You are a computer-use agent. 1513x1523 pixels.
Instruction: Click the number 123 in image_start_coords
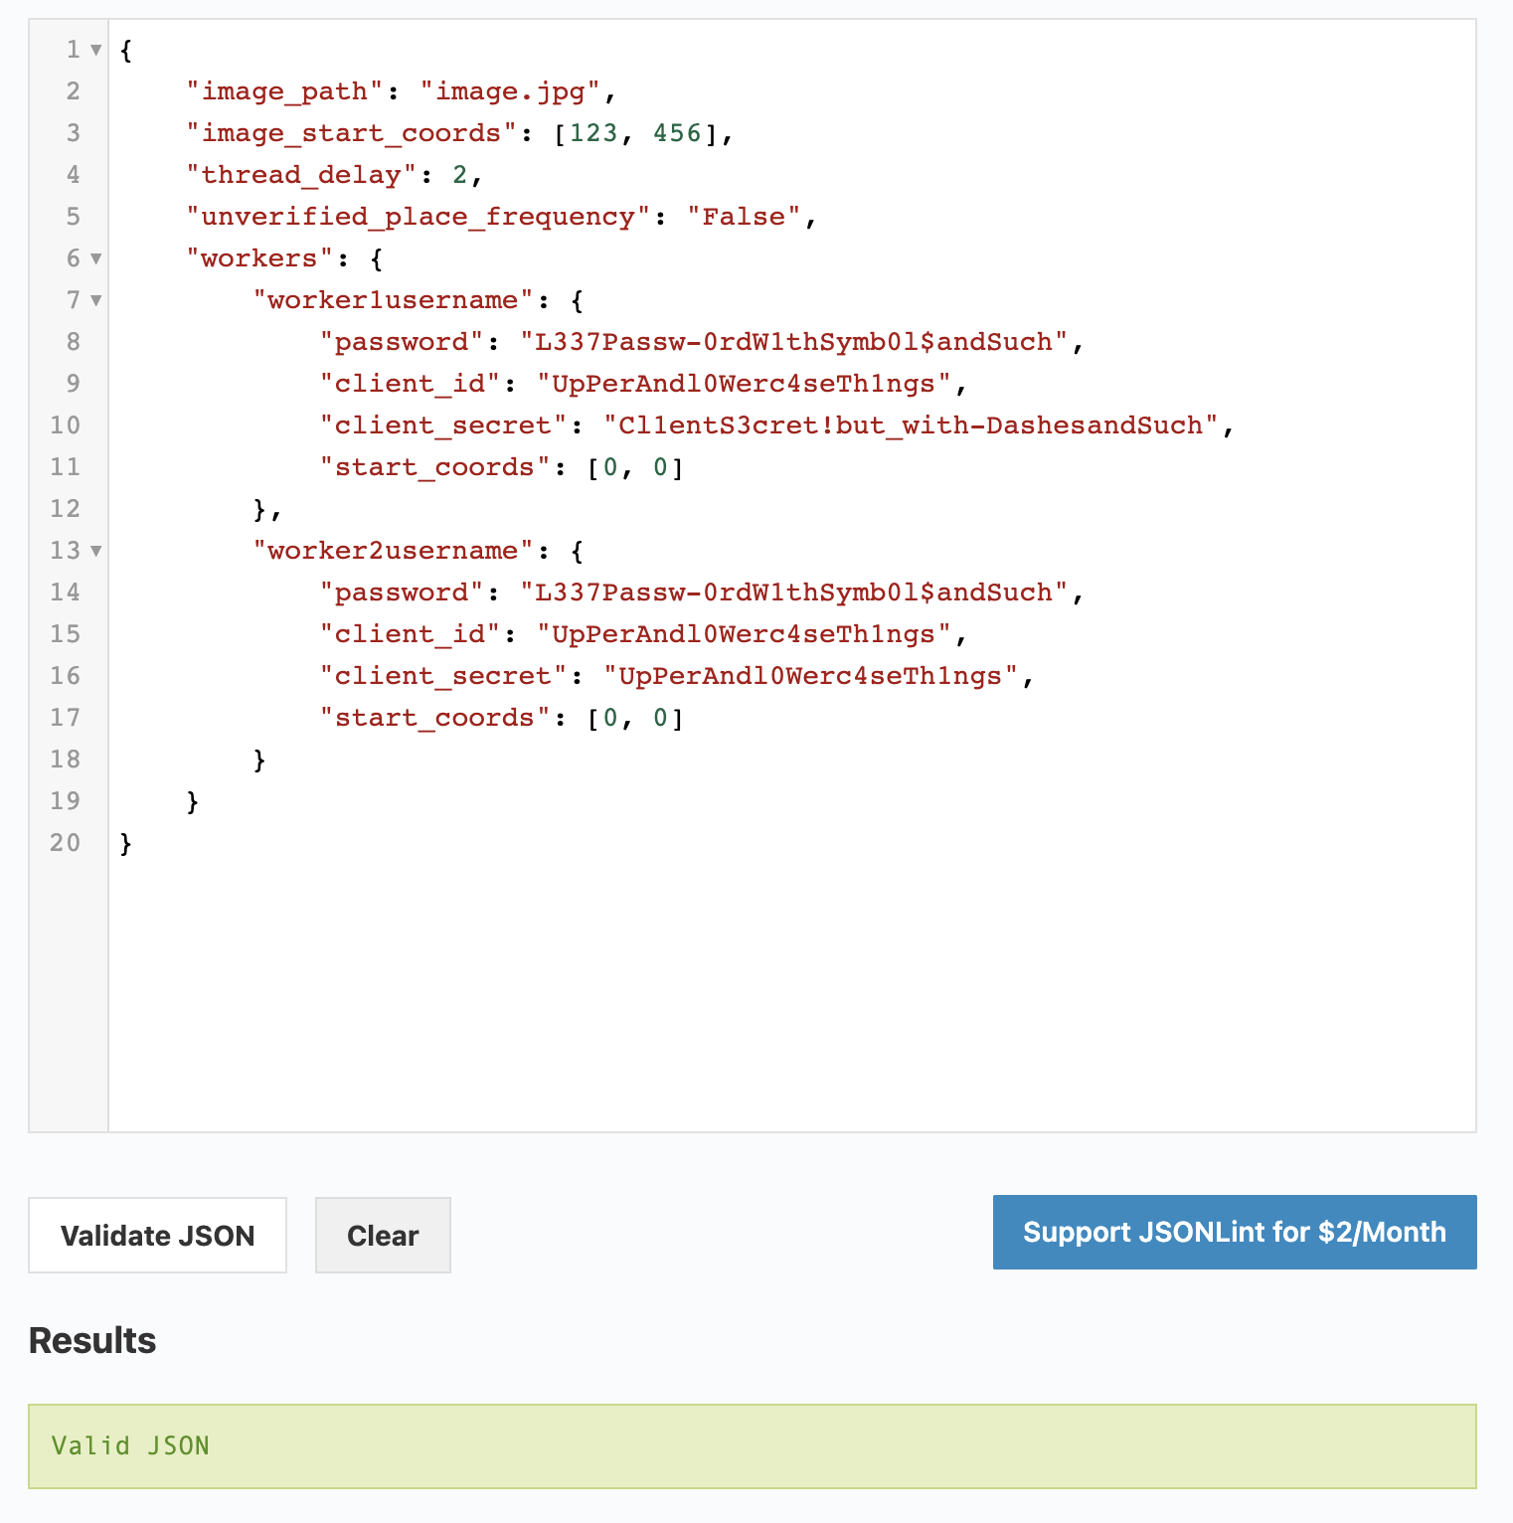[x=593, y=133]
